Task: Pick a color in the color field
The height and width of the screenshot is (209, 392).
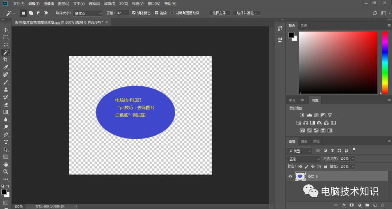Action: pyautogui.click(x=338, y=62)
